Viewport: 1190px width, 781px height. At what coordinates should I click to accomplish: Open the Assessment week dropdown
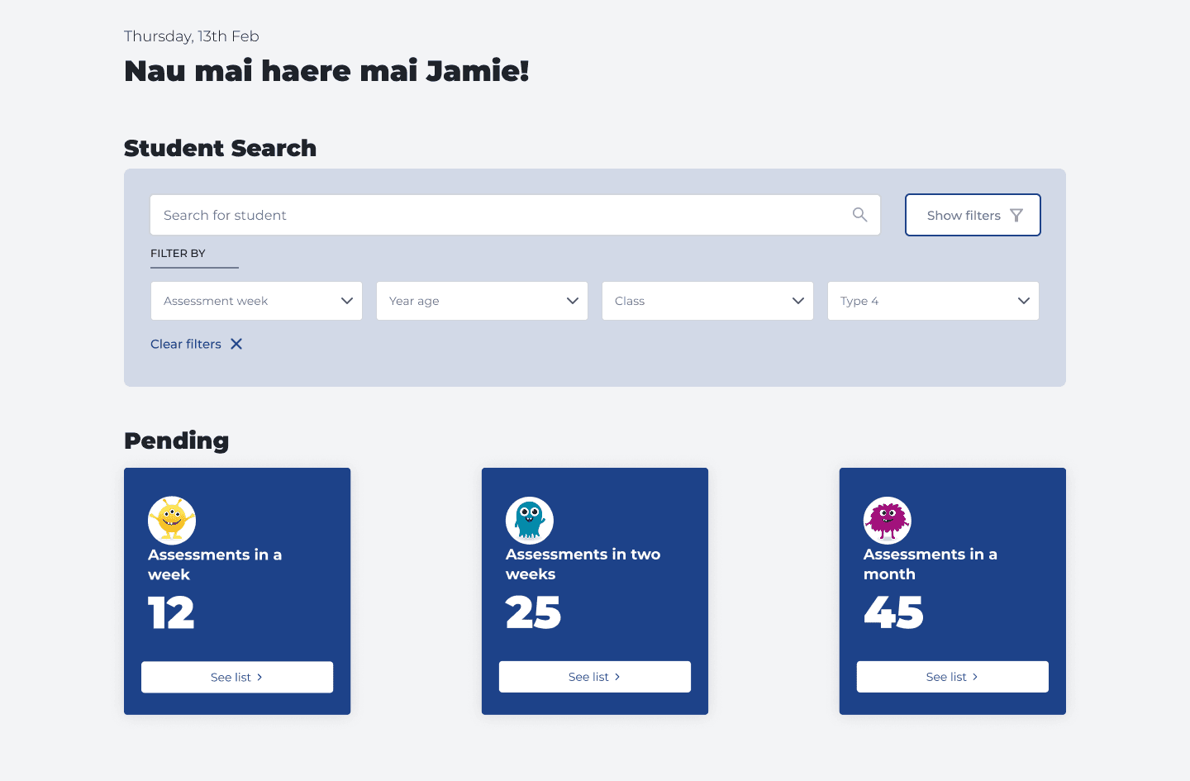pos(256,301)
